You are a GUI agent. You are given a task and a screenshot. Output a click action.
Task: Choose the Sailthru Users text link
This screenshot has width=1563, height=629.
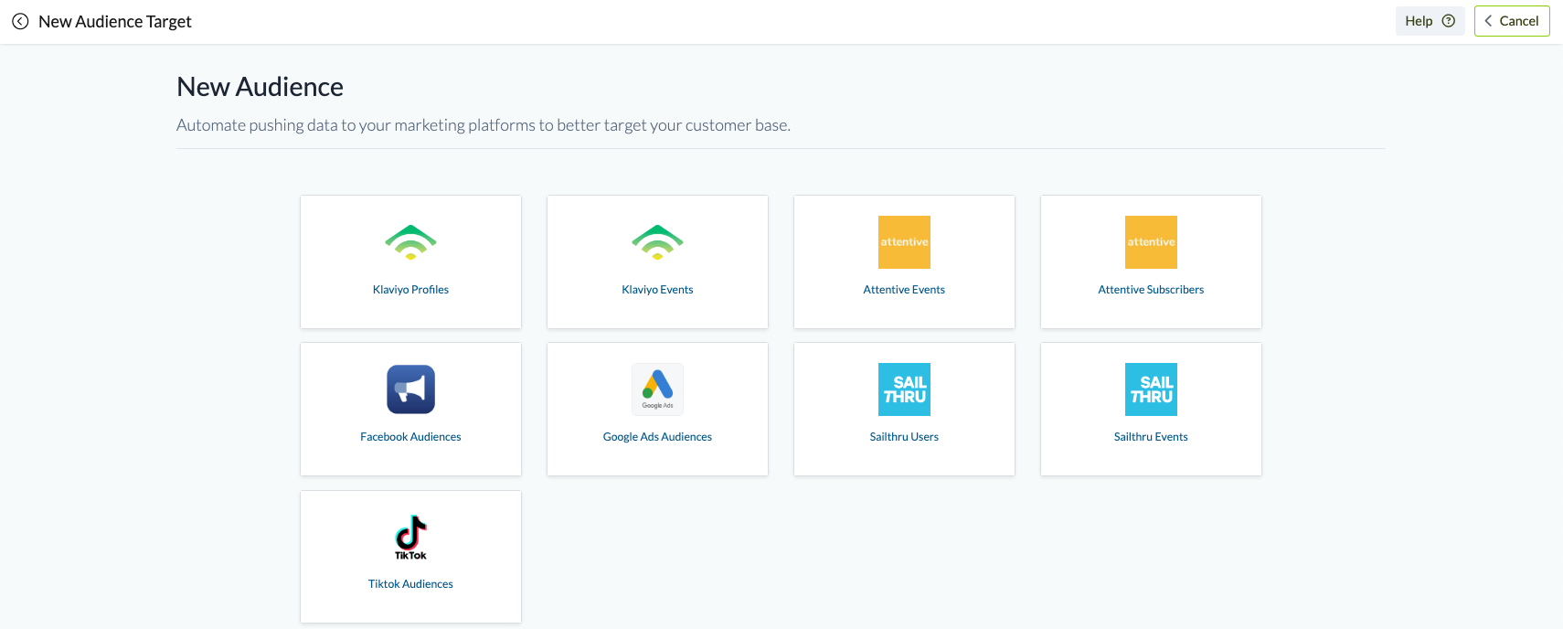click(904, 437)
